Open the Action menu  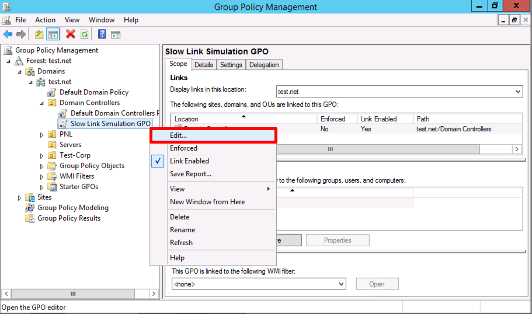(45, 20)
